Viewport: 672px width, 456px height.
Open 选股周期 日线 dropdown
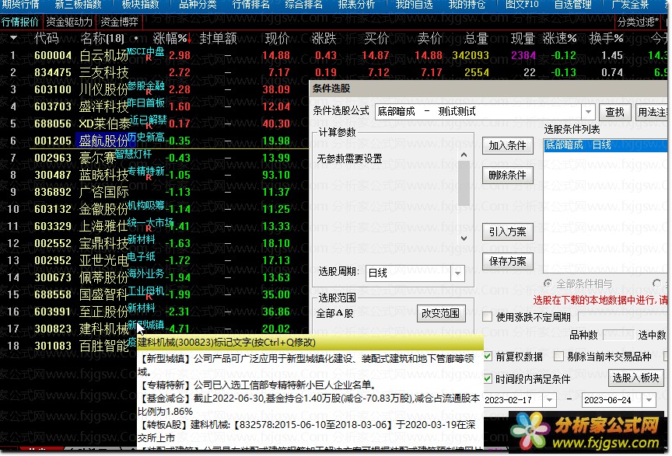click(x=457, y=273)
